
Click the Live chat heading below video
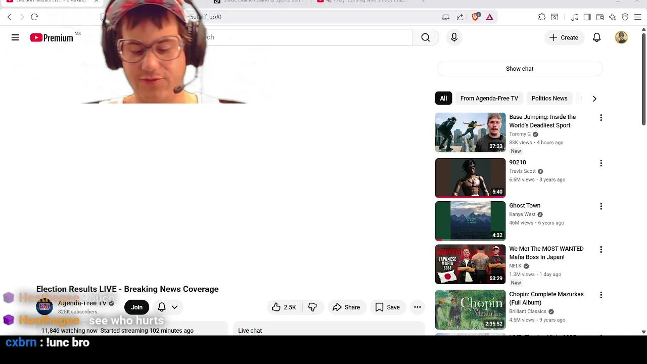(x=250, y=331)
